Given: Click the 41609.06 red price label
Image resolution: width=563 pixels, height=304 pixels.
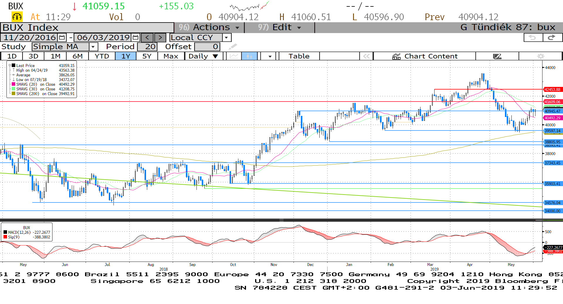Looking at the screenshot, I should coord(552,102).
